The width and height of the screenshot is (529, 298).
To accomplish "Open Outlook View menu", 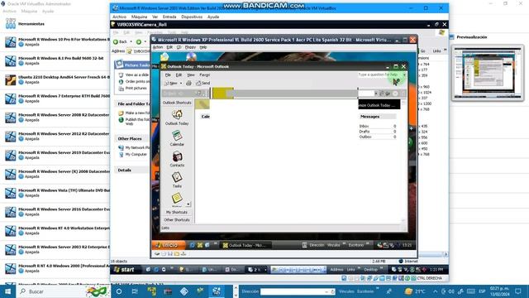I will click(191, 75).
